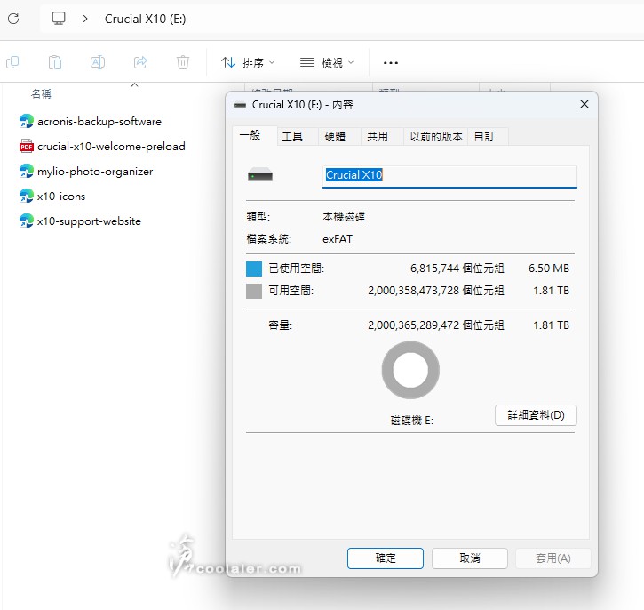Click the sort arrow above the name column
644x610 pixels.
coord(134,85)
